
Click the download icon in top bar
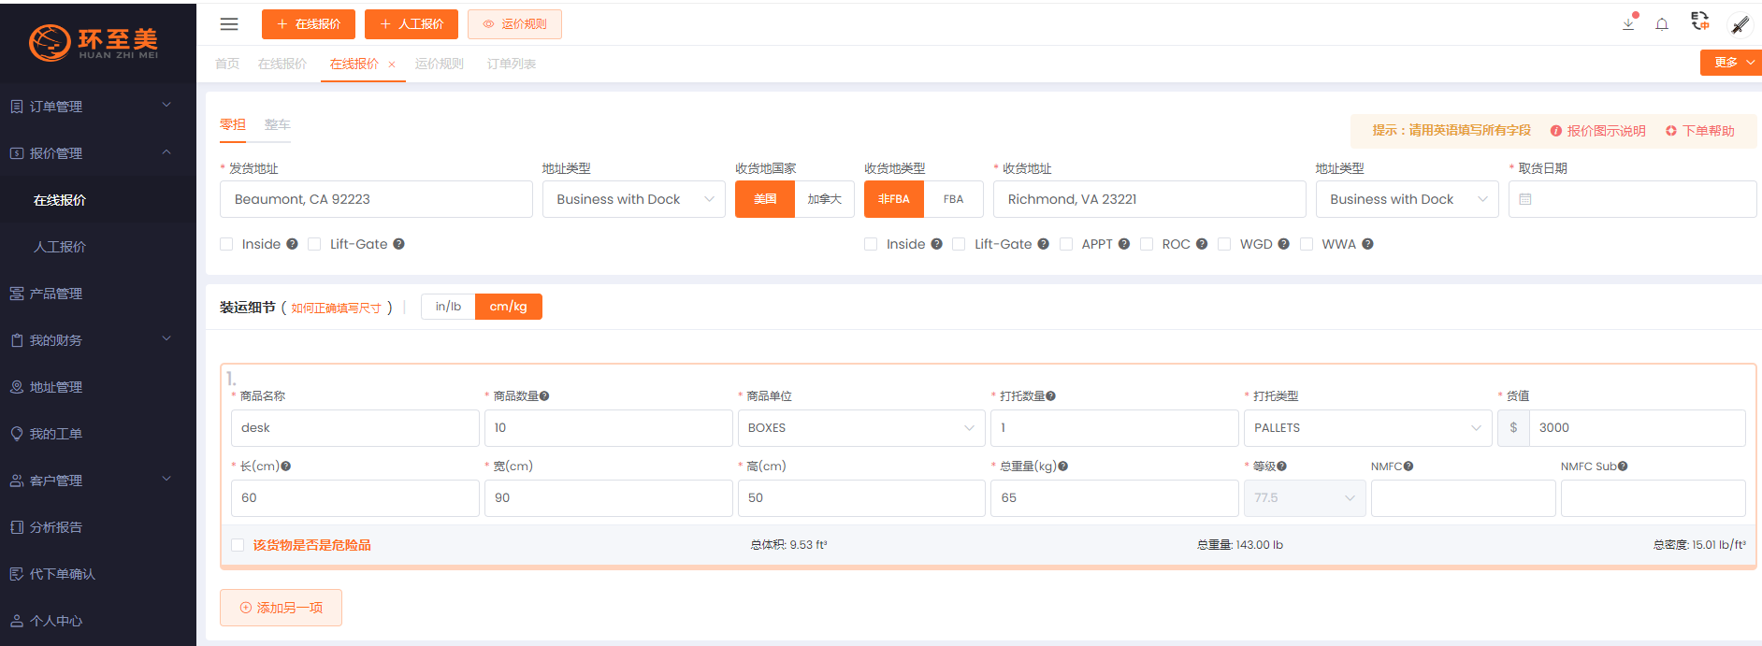[x=1628, y=24]
